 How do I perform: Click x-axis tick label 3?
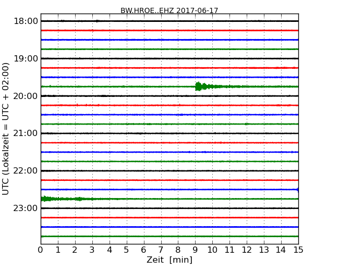(x=92, y=250)
